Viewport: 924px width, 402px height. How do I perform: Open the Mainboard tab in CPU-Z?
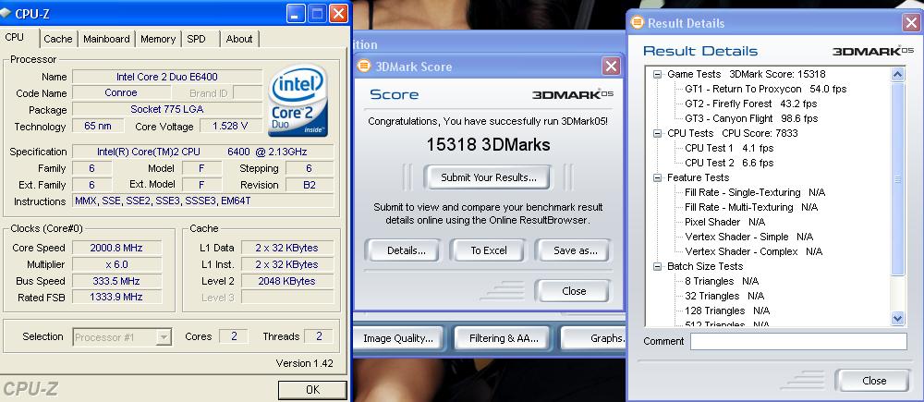pos(106,39)
